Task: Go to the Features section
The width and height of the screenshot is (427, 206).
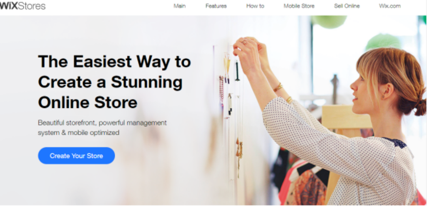Action: 216,6
